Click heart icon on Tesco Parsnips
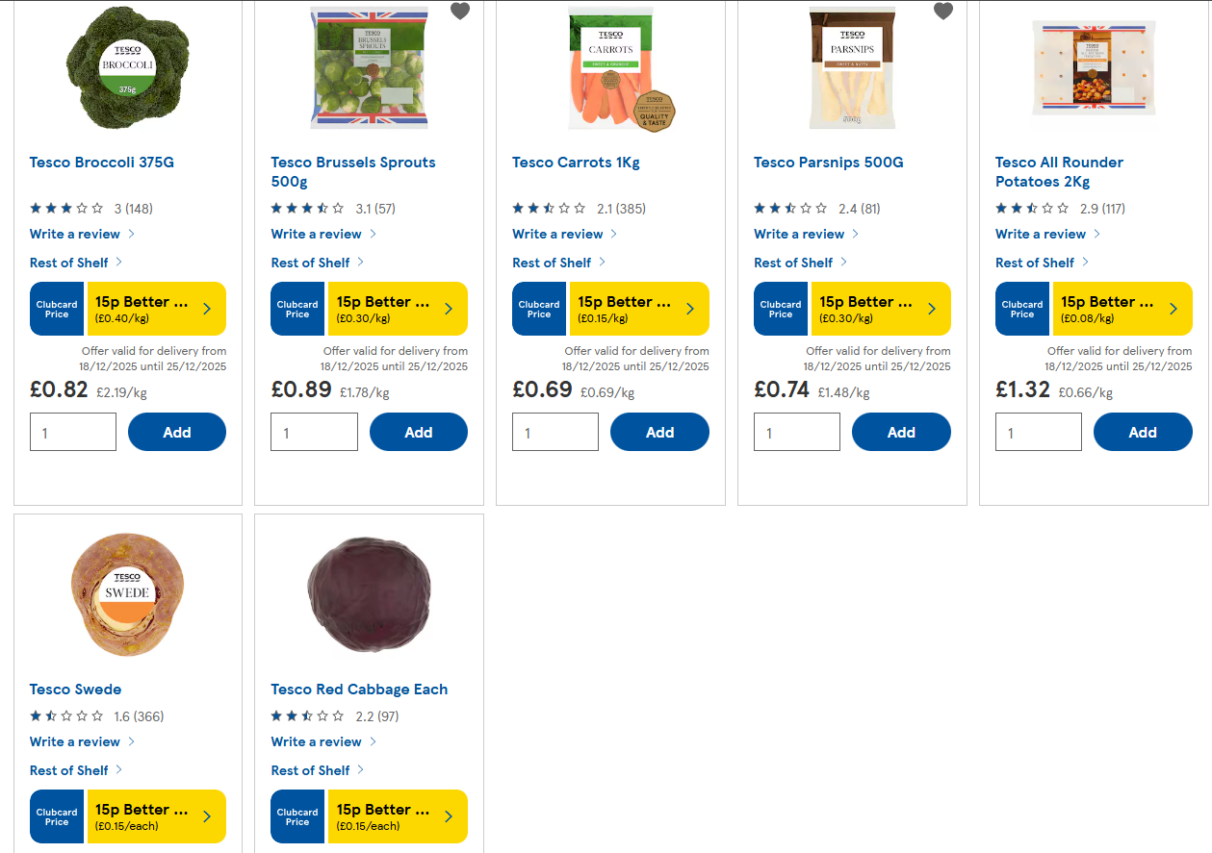This screenshot has height=853, width=1212. pyautogui.click(x=943, y=12)
